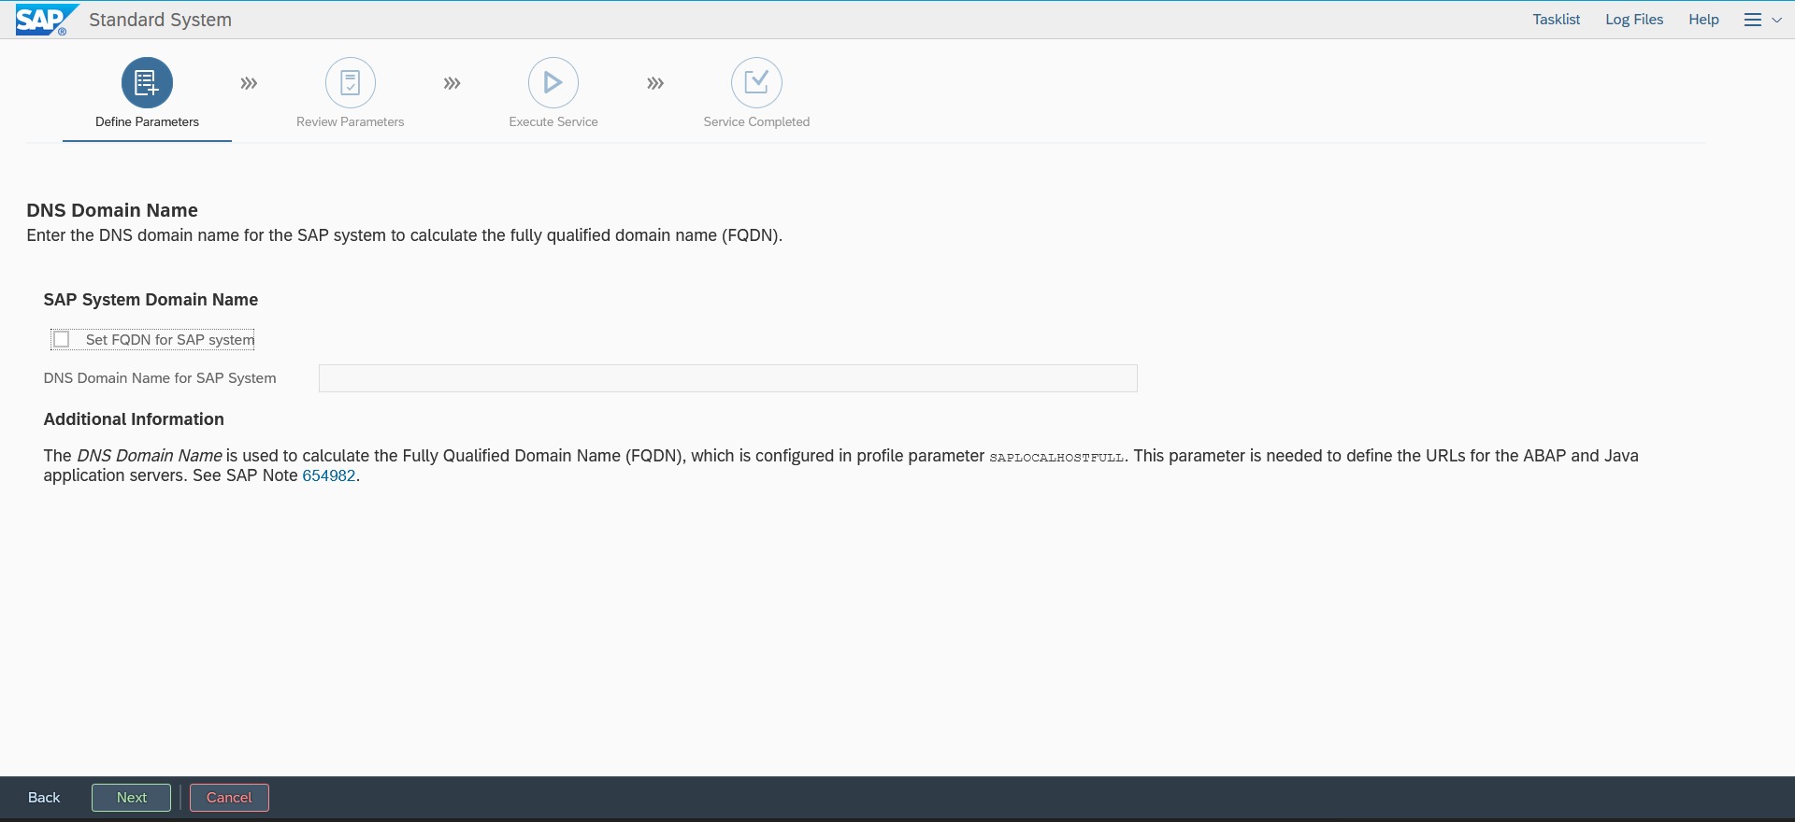Select the Review Parameters step label

(351, 121)
